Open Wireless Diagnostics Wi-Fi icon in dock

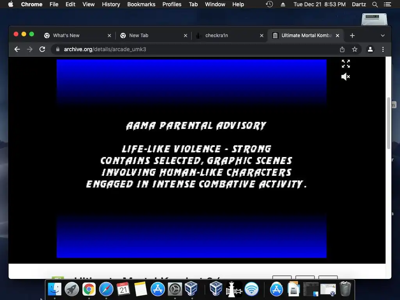click(252, 289)
